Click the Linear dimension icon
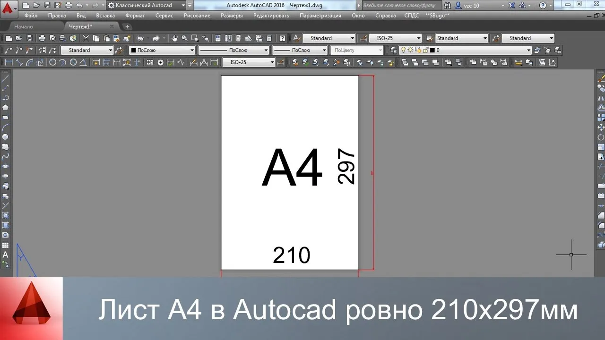605x340 pixels. tap(9, 62)
